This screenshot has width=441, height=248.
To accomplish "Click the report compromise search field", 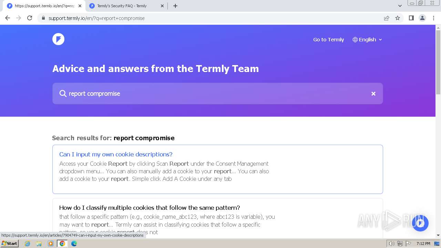I will tap(217, 94).
